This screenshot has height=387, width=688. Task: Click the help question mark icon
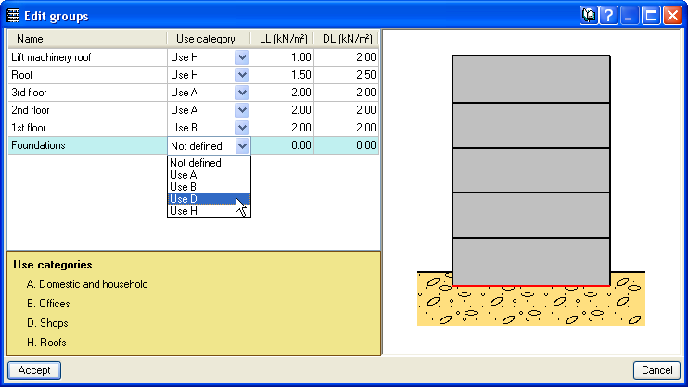point(608,17)
